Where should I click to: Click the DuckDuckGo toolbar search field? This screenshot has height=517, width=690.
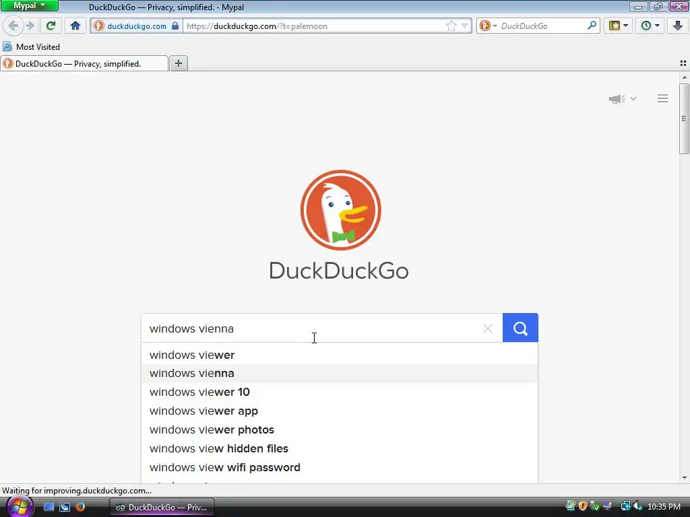pos(542,26)
